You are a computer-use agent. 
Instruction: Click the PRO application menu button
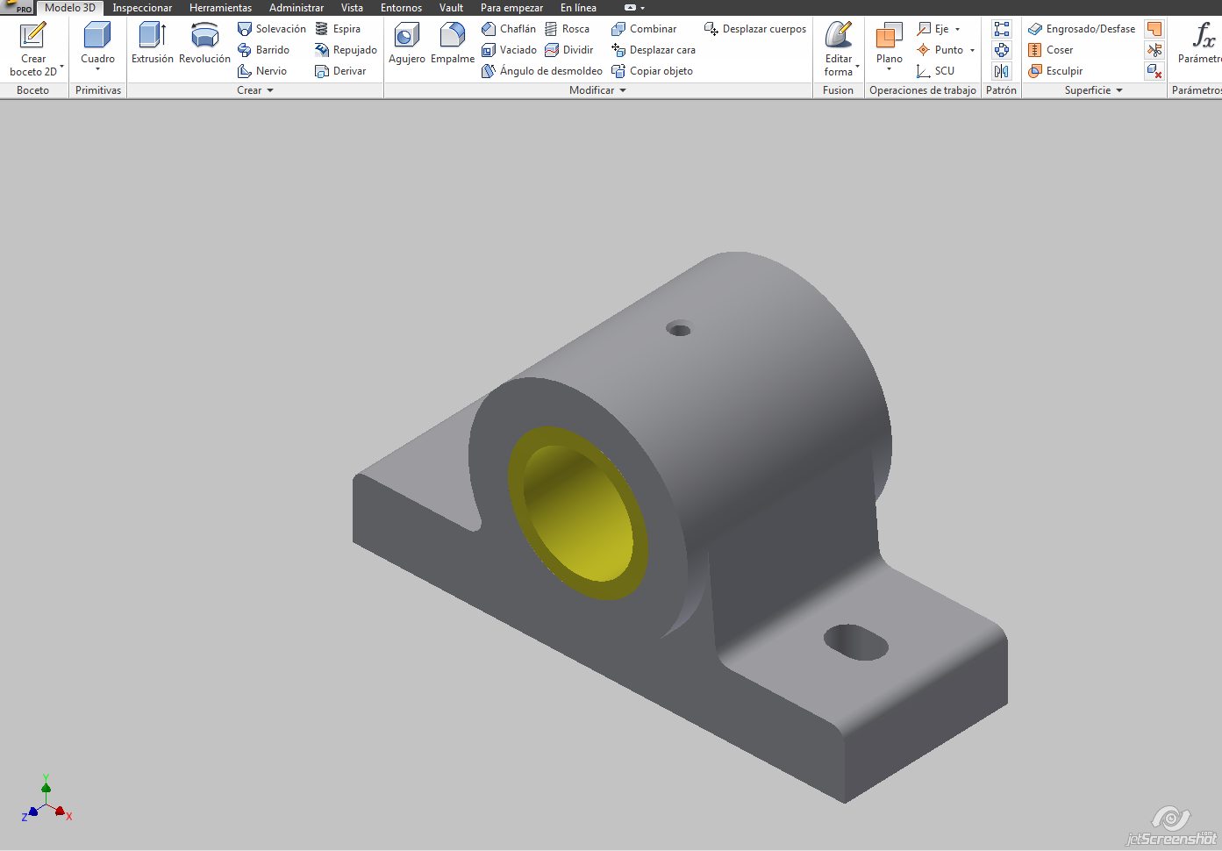coord(18,7)
